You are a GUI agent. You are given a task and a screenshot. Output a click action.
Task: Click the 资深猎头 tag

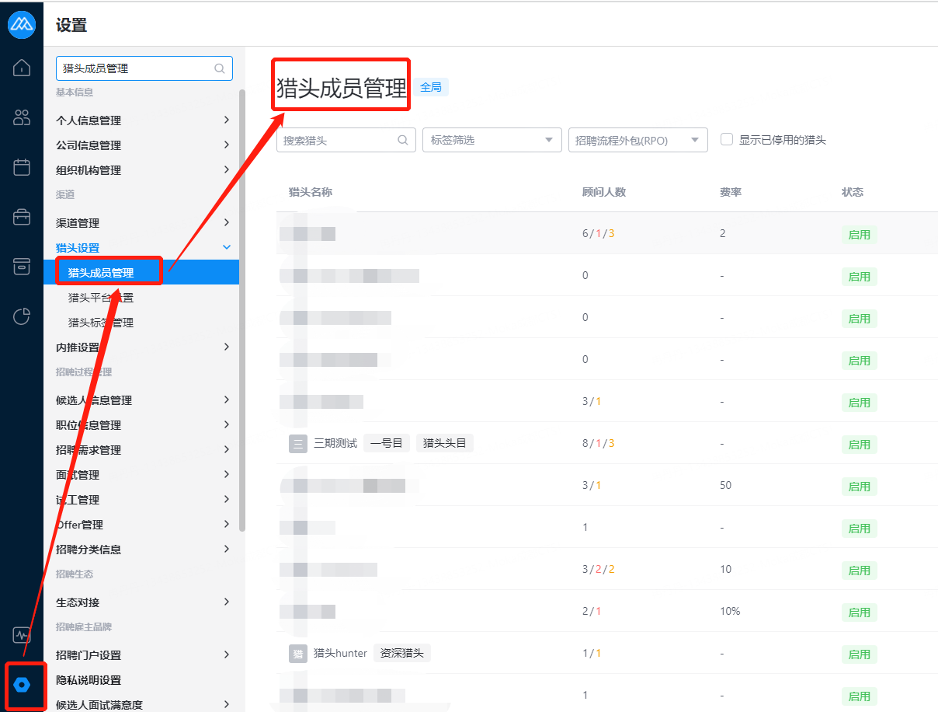pyautogui.click(x=402, y=654)
